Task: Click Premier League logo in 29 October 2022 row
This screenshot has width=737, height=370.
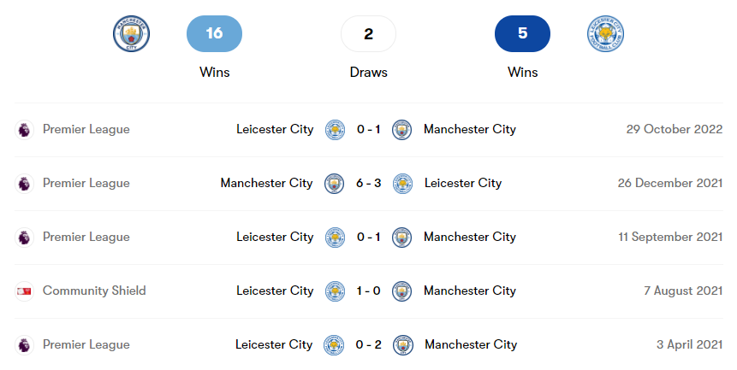Action: (24, 130)
